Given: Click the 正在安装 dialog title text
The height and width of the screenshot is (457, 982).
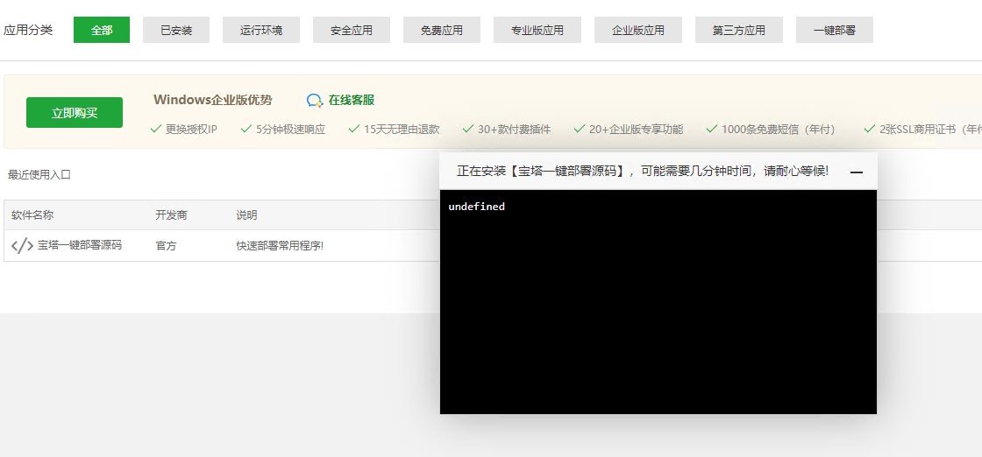Looking at the screenshot, I should (x=643, y=171).
